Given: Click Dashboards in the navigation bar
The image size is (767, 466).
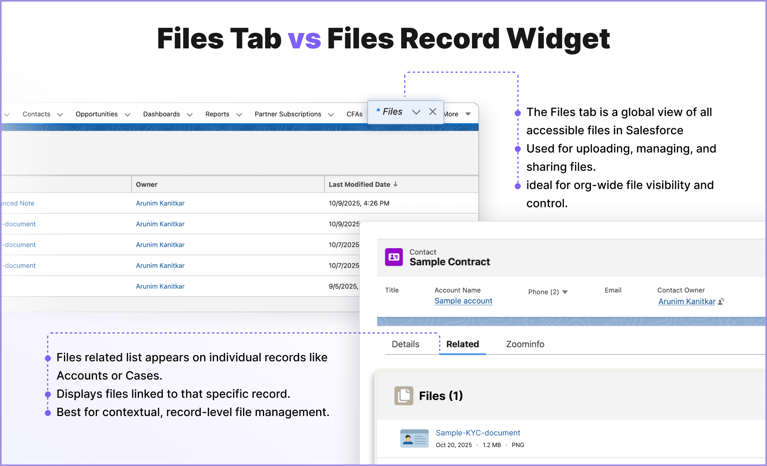Looking at the screenshot, I should (x=161, y=114).
